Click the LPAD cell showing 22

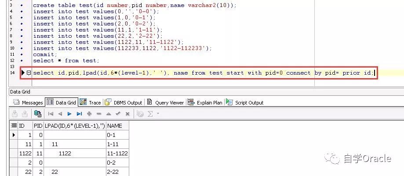click(x=75, y=172)
